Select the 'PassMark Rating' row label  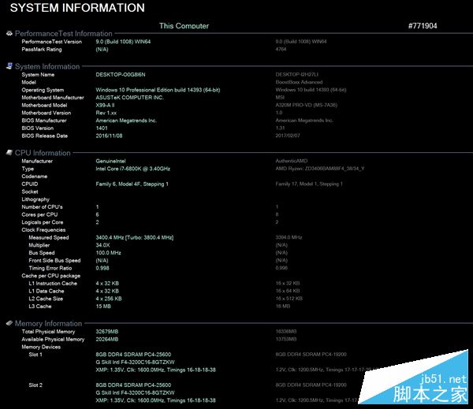click(42, 50)
